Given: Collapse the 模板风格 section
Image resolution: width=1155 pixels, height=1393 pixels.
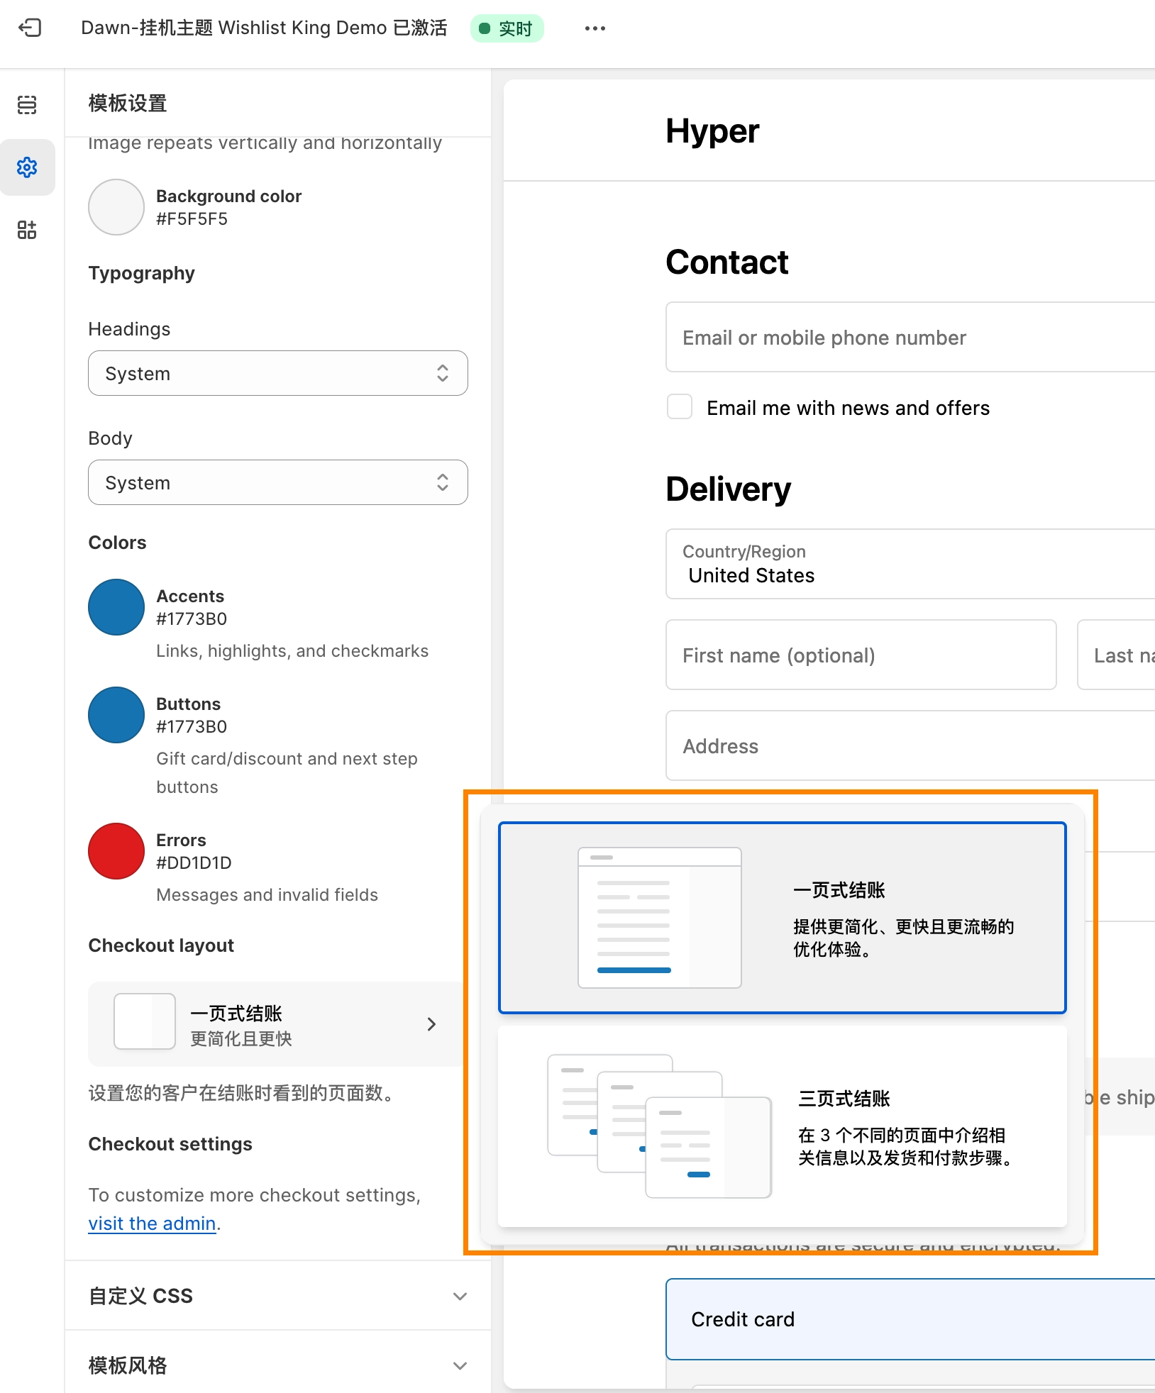Looking at the screenshot, I should [277, 1365].
